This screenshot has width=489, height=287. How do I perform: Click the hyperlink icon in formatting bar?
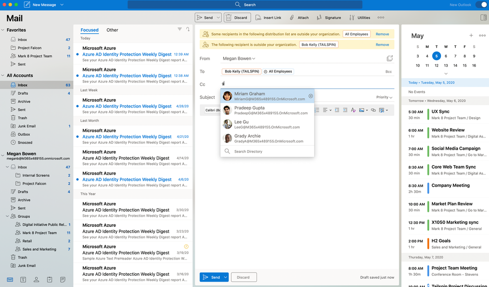373,110
